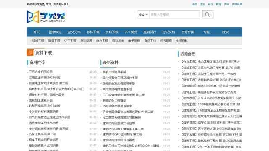Screen dimensions: 269x151
Task: Open 建筑工程施工计算实例及详解1000例 item
Action: click(131, 146)
